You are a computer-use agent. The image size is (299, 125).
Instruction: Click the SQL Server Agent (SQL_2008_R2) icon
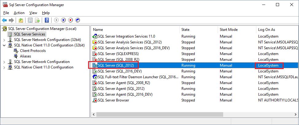95,83
